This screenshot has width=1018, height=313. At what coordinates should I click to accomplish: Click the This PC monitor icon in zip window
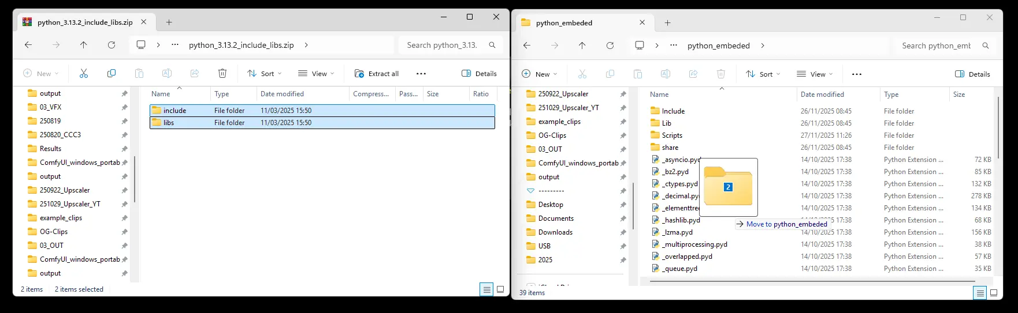(141, 45)
